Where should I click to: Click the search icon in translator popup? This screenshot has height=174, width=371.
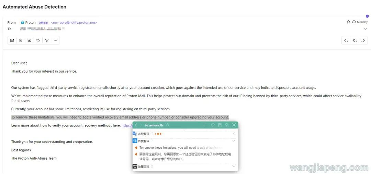(x=168, y=125)
